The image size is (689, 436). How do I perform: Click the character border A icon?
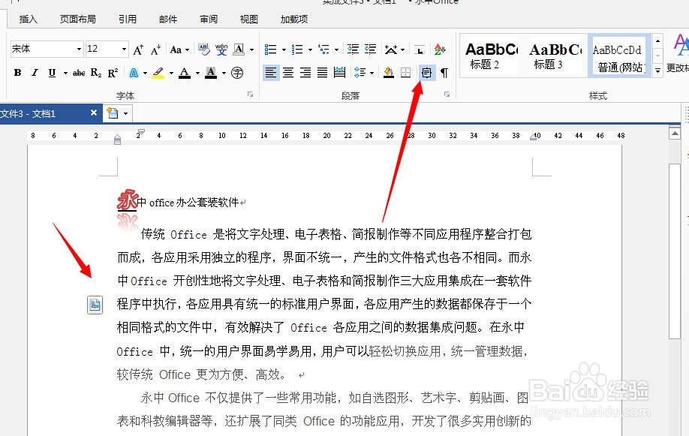(239, 50)
